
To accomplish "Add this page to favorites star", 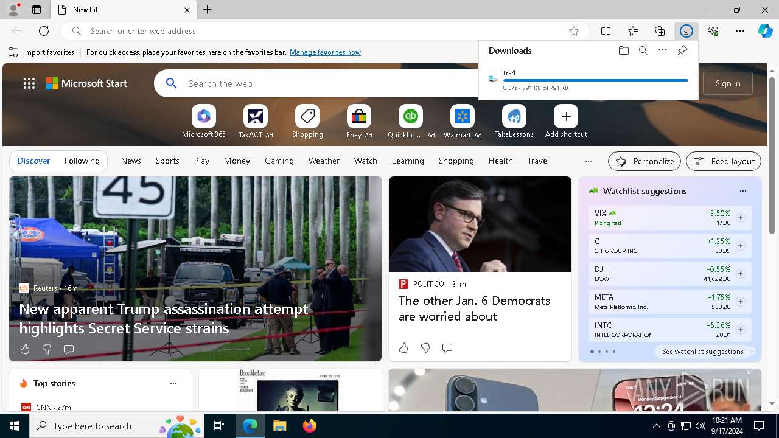I will point(573,31).
